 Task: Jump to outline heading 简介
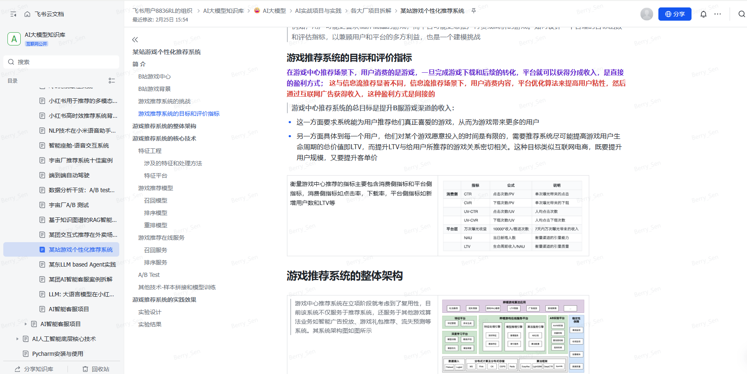tap(139, 64)
